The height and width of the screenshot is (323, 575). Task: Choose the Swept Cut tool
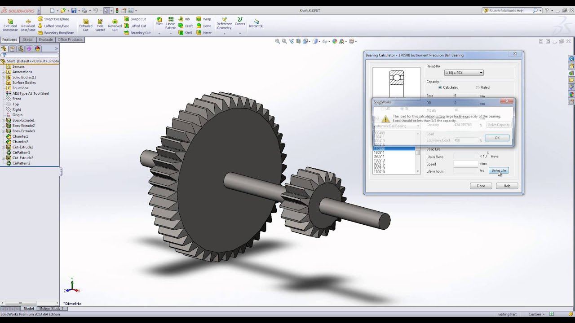pyautogui.click(x=135, y=19)
